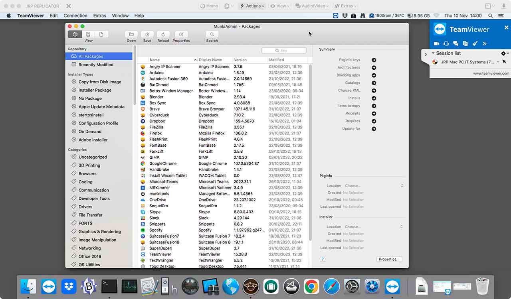The width and height of the screenshot is (511, 299).
Task: Select the Packages view in the View toolbar
Action: (75, 34)
